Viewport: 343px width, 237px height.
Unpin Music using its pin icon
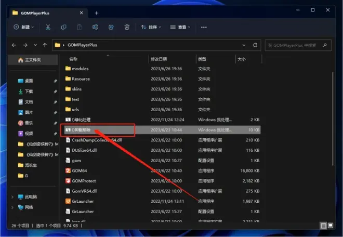click(55, 123)
